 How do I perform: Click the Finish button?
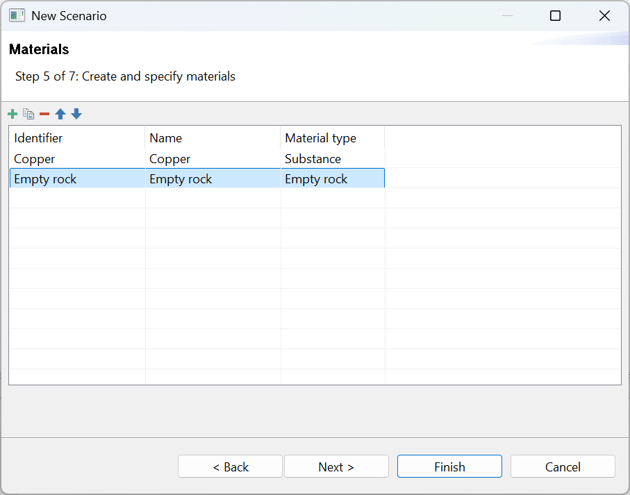pyautogui.click(x=449, y=467)
